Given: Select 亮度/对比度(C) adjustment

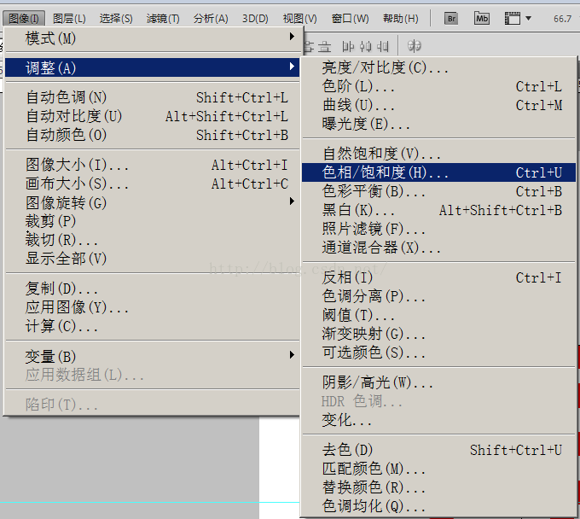Looking at the screenshot, I should coord(438,67).
